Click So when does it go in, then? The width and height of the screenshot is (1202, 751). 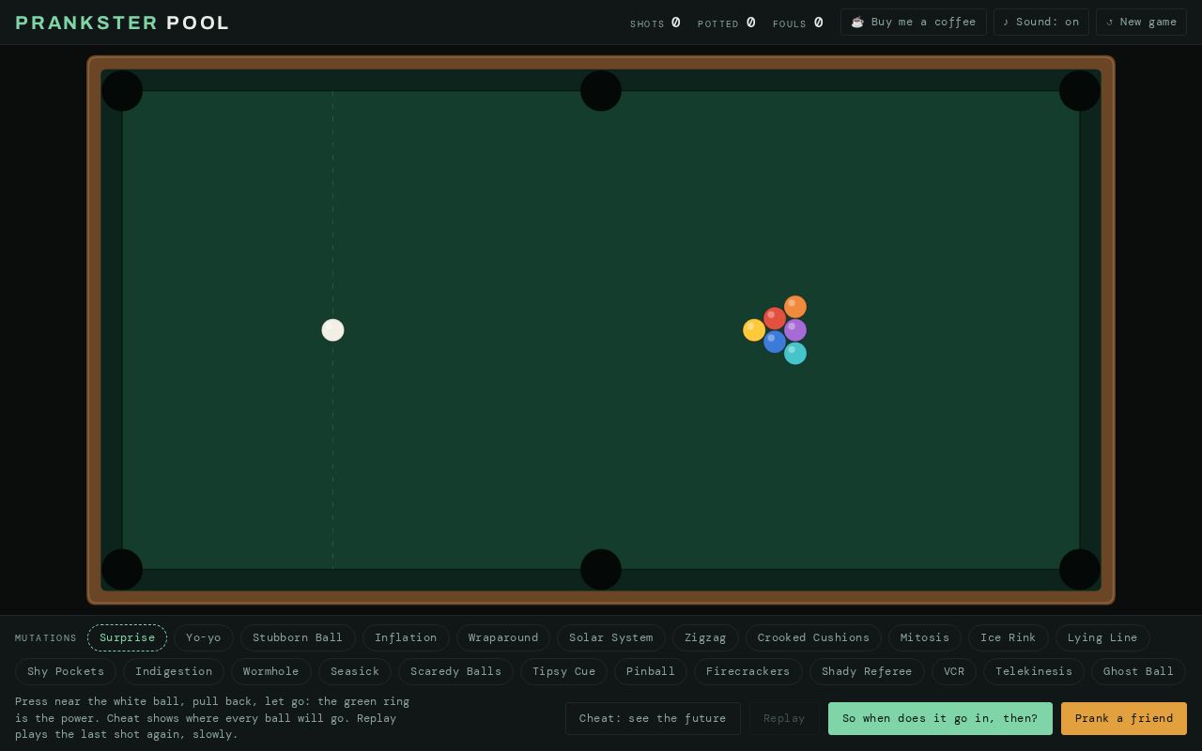pos(940,719)
